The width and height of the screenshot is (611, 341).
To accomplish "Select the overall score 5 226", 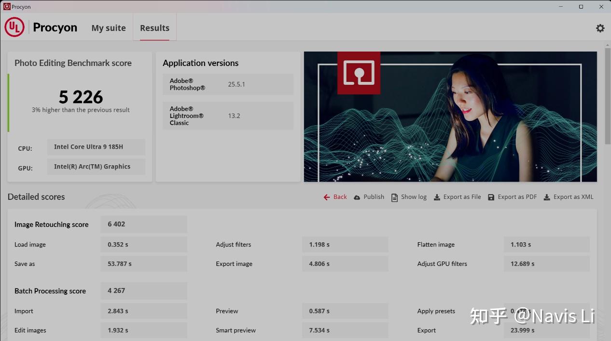I will 81,97.
